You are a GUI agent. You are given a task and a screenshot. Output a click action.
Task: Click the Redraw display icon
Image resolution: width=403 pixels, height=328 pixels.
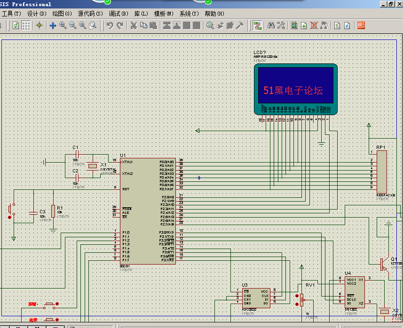click(x=16, y=25)
